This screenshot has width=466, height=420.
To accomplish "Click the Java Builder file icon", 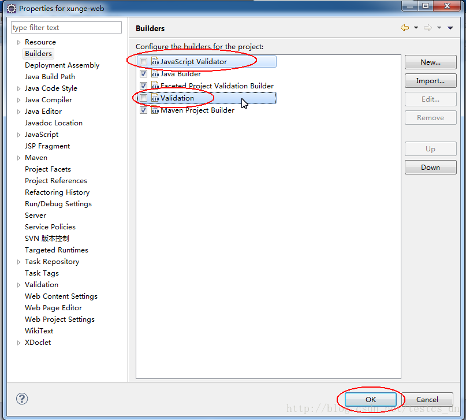I will tap(155, 73).
